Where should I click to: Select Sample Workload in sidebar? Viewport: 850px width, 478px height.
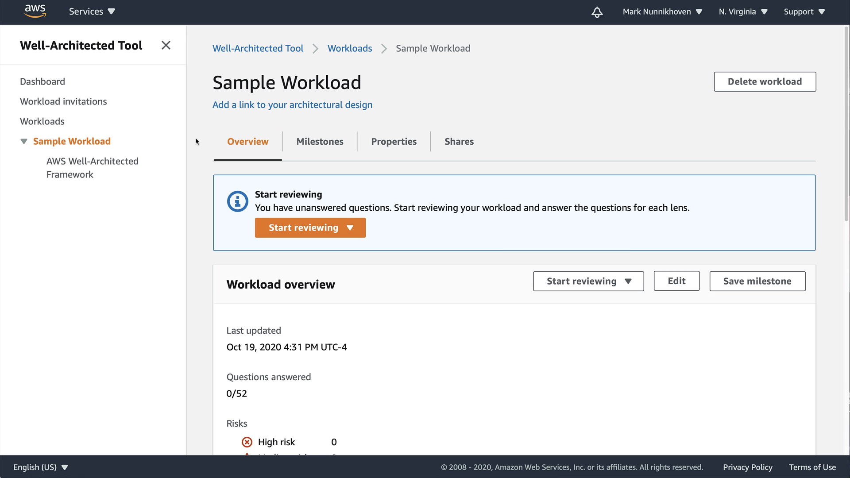72,141
